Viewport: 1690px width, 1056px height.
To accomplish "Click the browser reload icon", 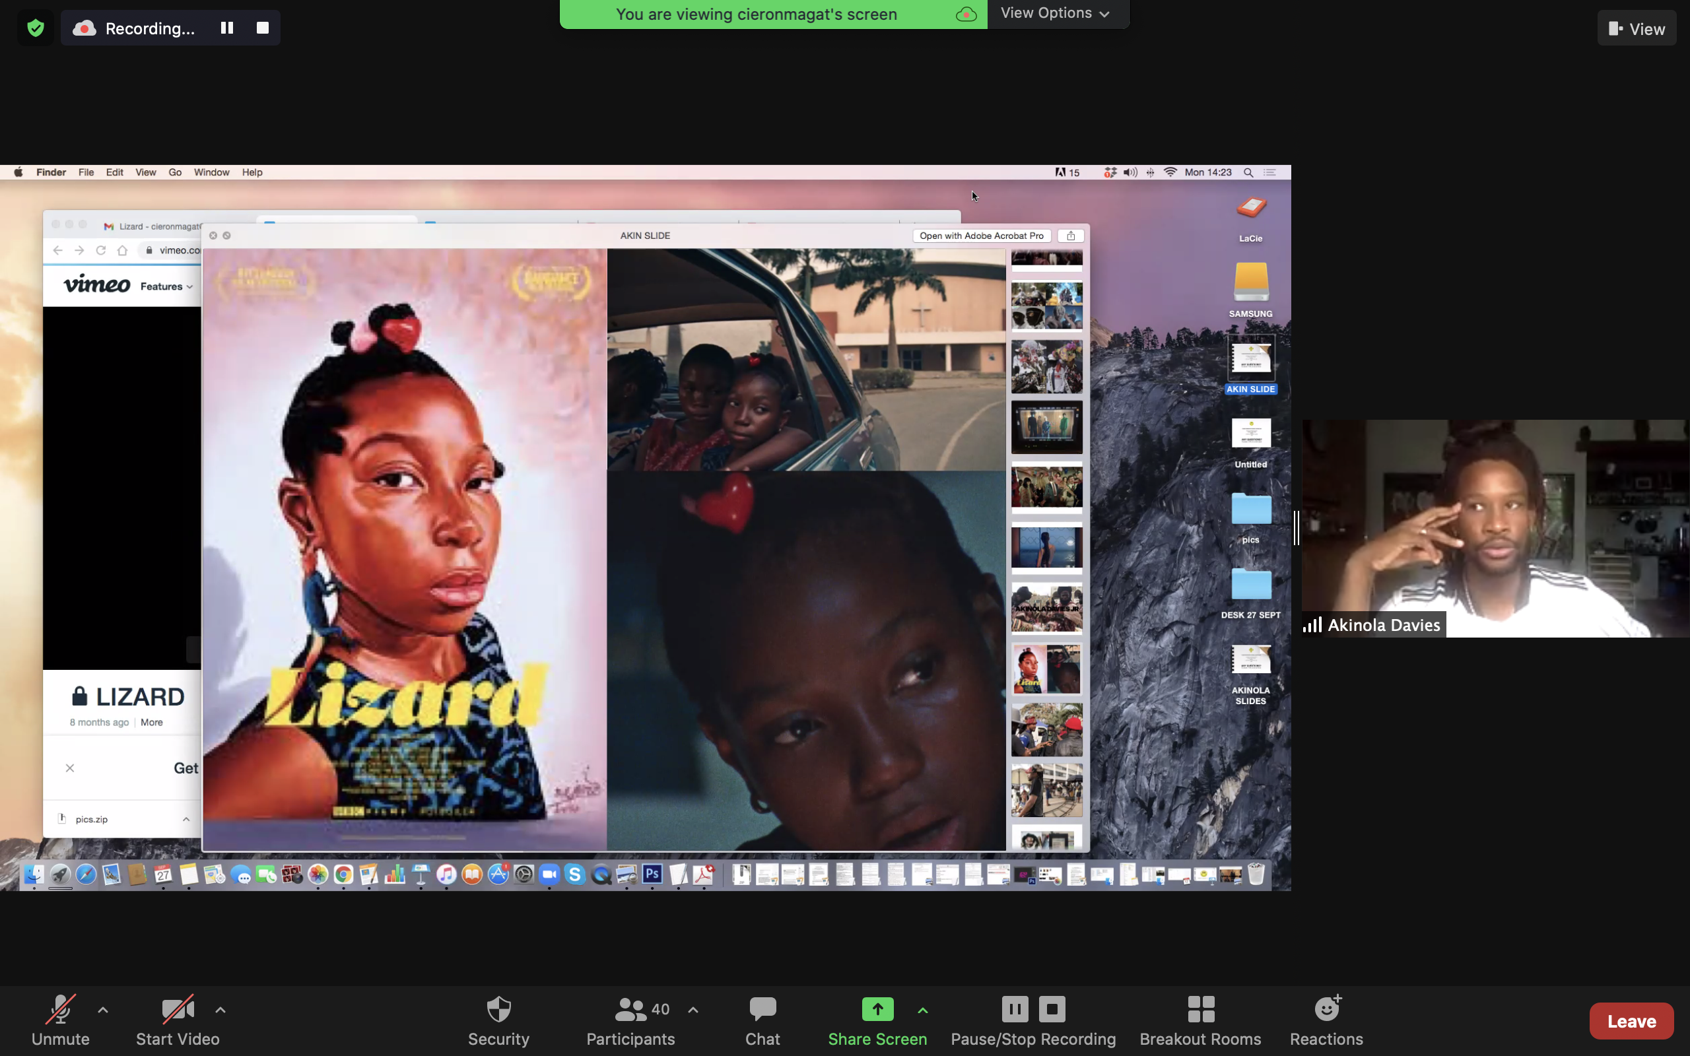I will pos(100,250).
